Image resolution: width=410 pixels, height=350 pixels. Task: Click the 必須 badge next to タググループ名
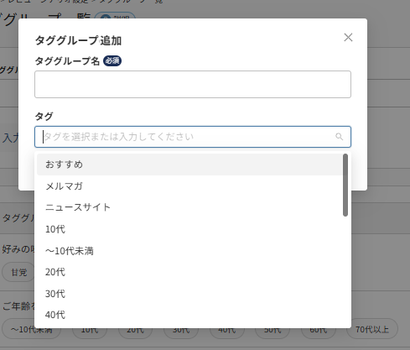tap(112, 60)
